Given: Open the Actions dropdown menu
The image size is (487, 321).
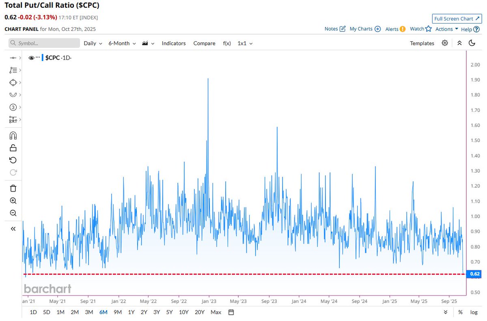Looking at the screenshot, I should click(445, 29).
